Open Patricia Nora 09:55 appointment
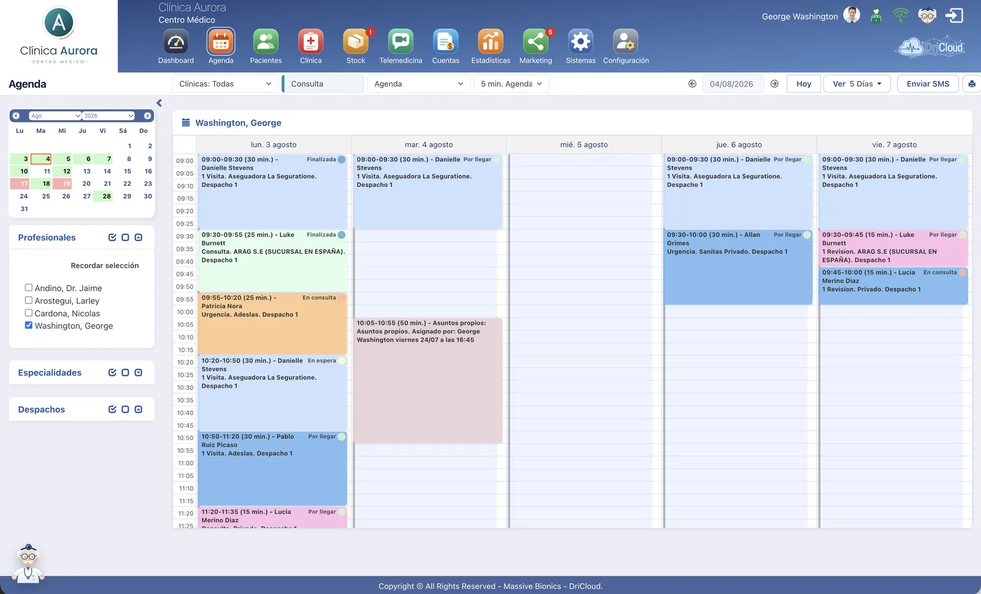This screenshot has width=981, height=594. pyautogui.click(x=272, y=323)
